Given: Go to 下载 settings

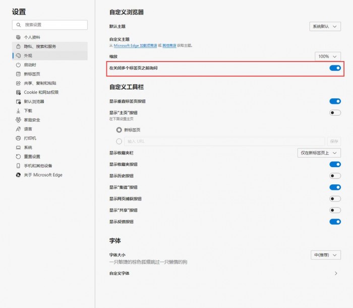Looking at the screenshot, I should click(50, 111).
